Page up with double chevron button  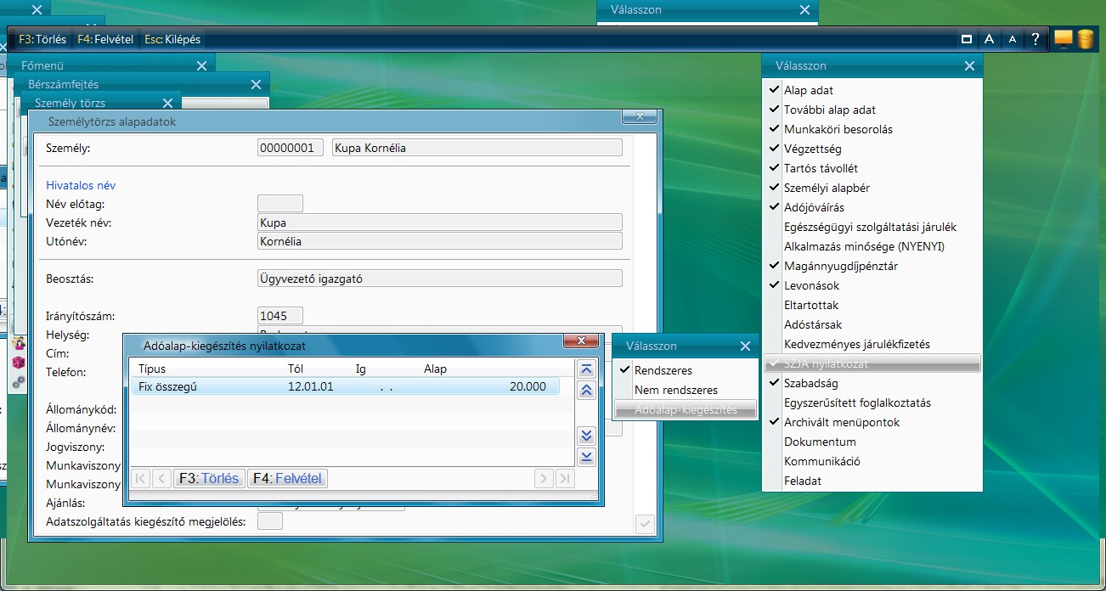click(585, 391)
